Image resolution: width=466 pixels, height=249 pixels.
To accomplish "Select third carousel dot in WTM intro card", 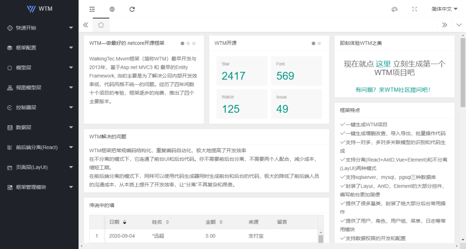I will [194, 43].
